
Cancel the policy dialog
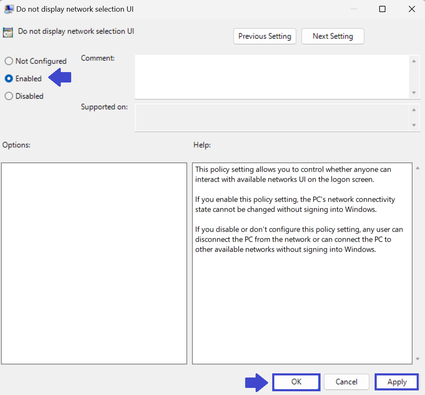[x=346, y=382]
